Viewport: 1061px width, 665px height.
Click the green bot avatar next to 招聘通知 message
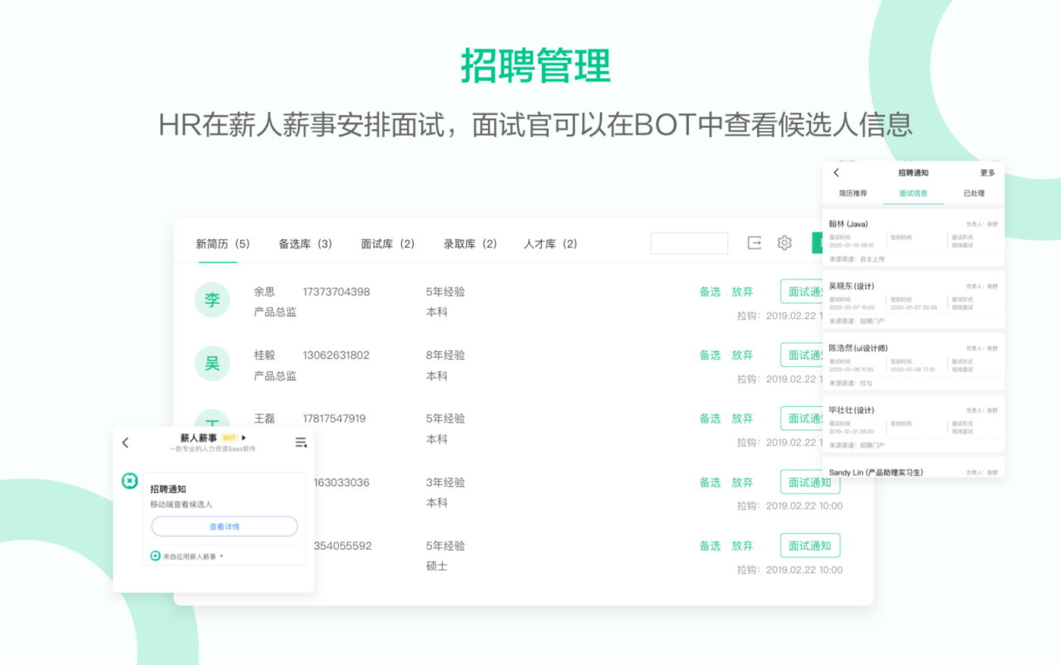[x=130, y=481]
